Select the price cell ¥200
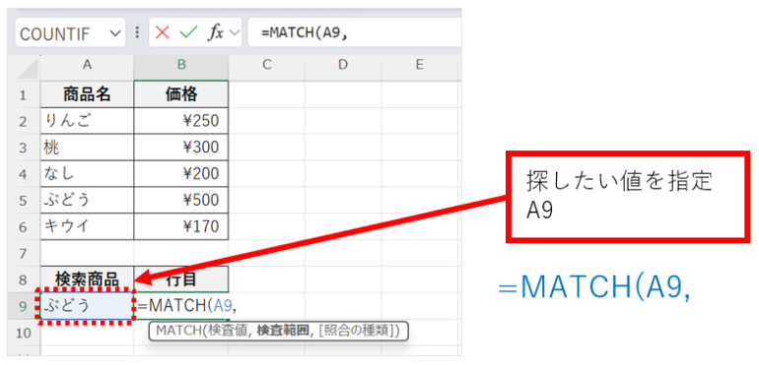Screen dimensions: 759x365 click(181, 173)
